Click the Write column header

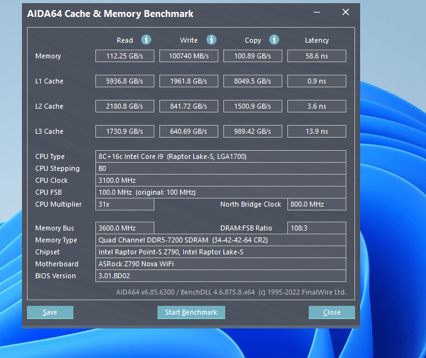189,40
